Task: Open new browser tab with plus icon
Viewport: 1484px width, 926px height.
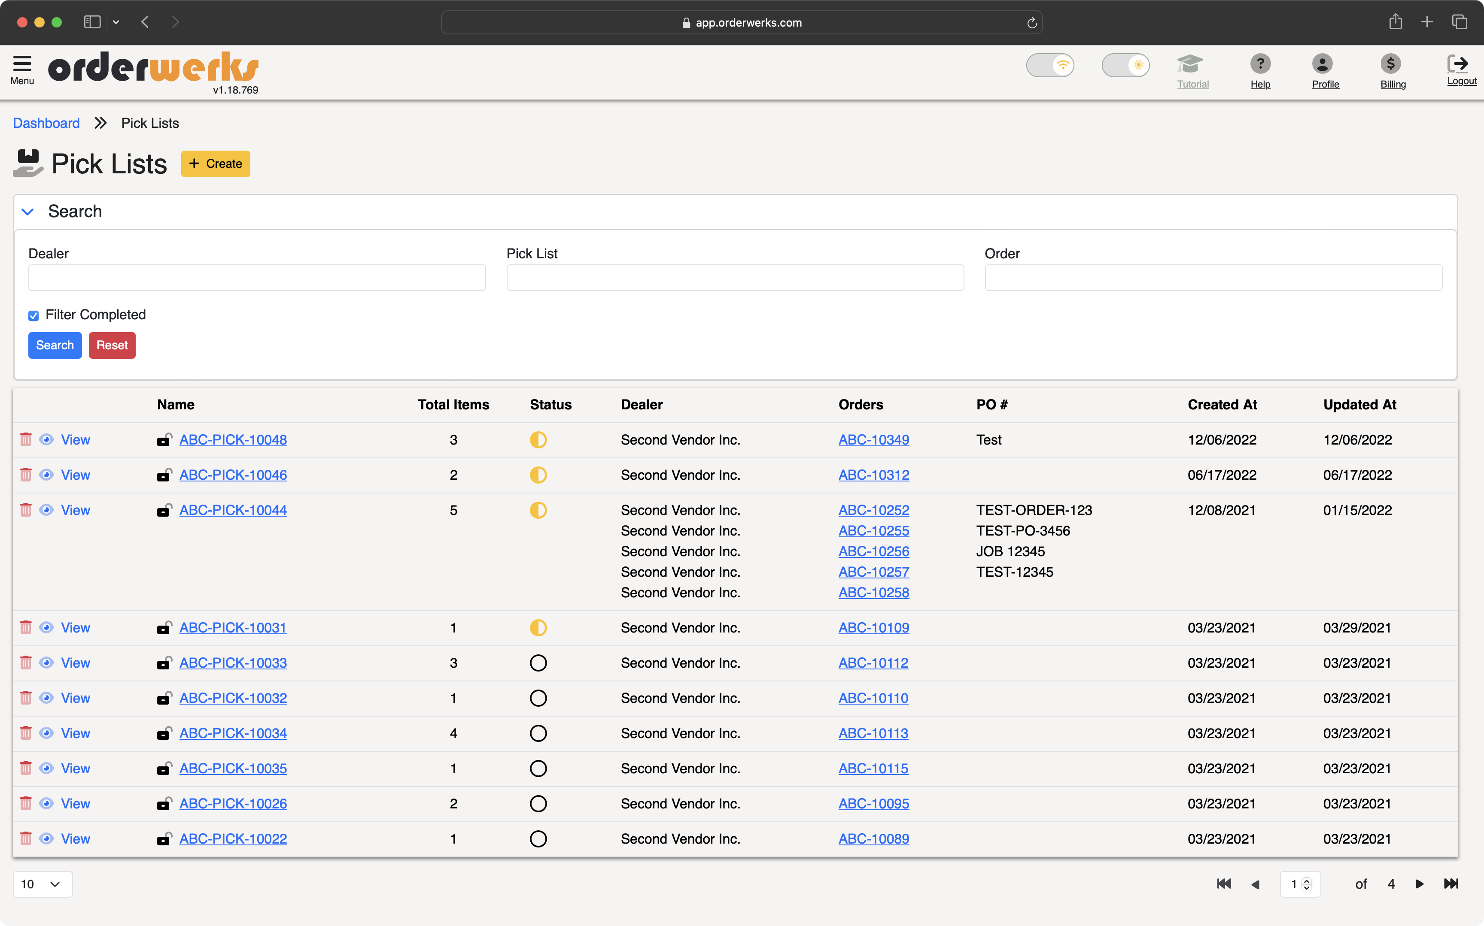Action: tap(1427, 22)
